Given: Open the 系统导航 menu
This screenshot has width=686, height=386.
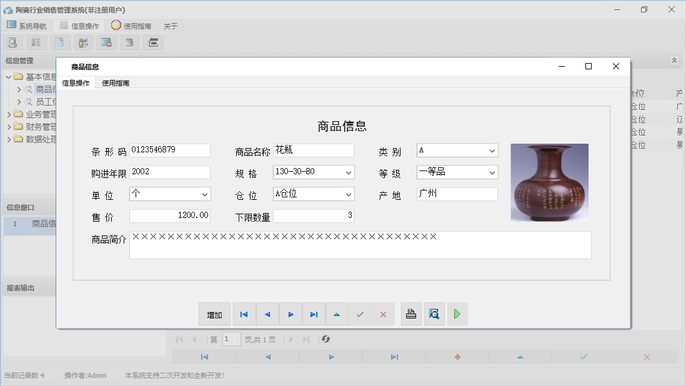Looking at the screenshot, I should coord(27,26).
